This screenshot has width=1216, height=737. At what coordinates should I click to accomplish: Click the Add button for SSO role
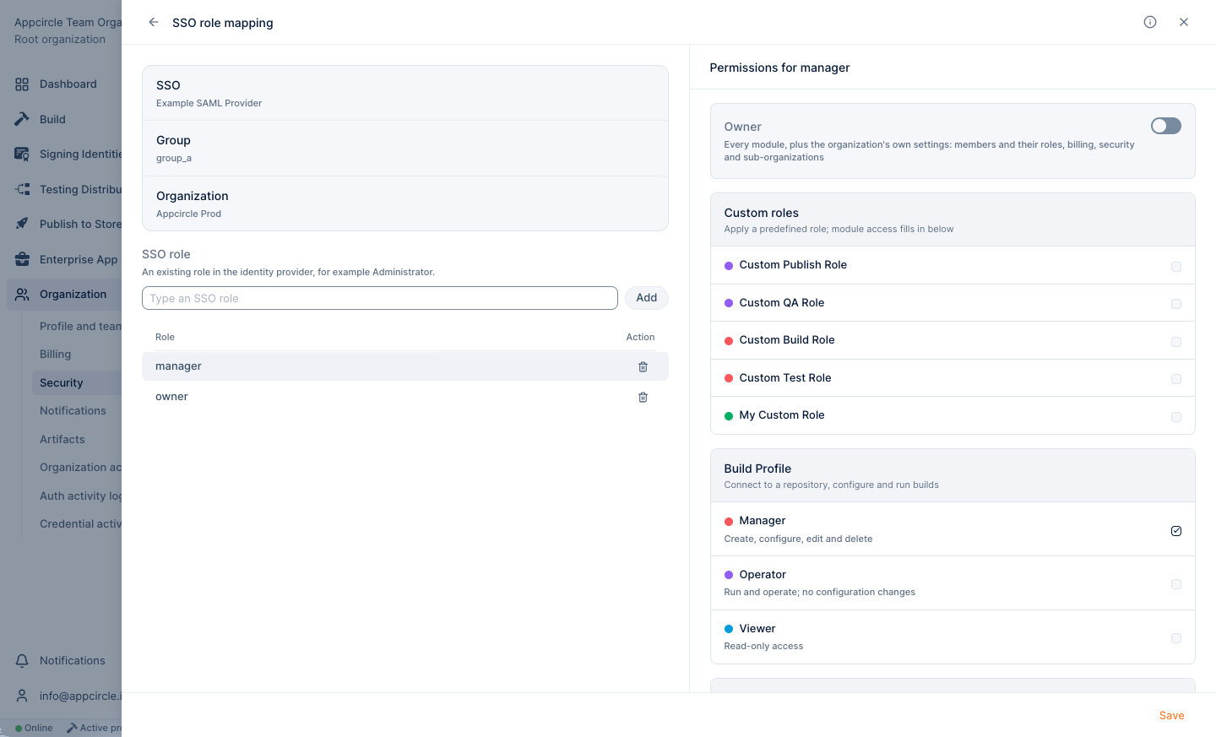coord(647,297)
